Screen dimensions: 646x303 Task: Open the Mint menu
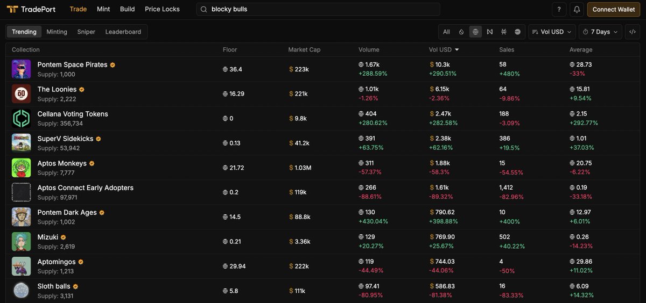(103, 9)
